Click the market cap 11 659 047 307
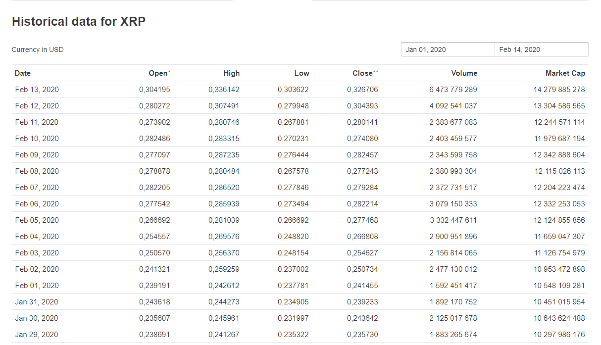The height and width of the screenshot is (345, 601). (x=559, y=237)
